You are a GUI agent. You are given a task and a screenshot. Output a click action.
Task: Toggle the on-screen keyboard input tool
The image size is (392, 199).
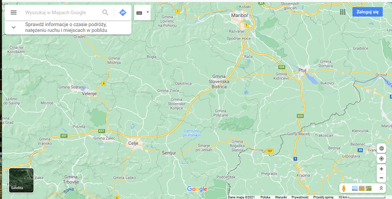coord(139,13)
